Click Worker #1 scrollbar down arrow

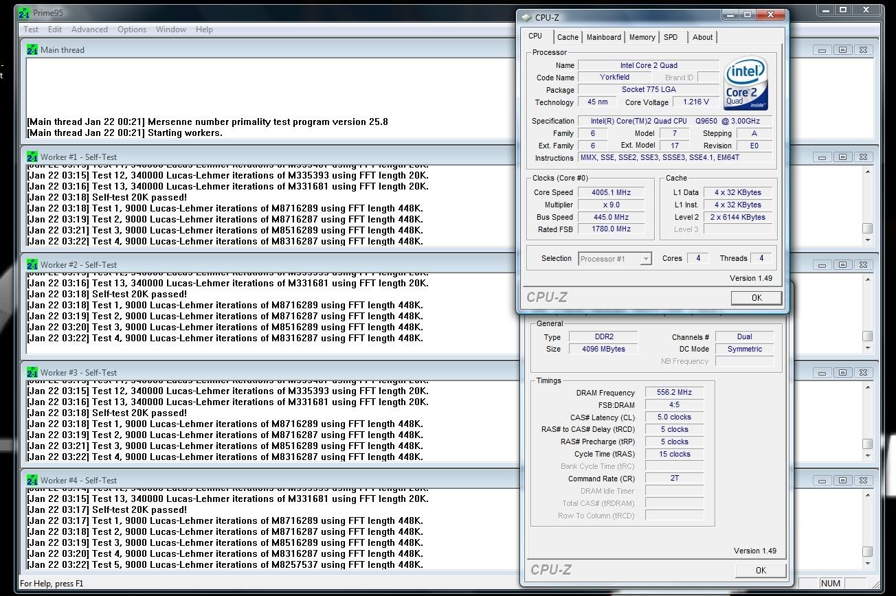(x=868, y=240)
